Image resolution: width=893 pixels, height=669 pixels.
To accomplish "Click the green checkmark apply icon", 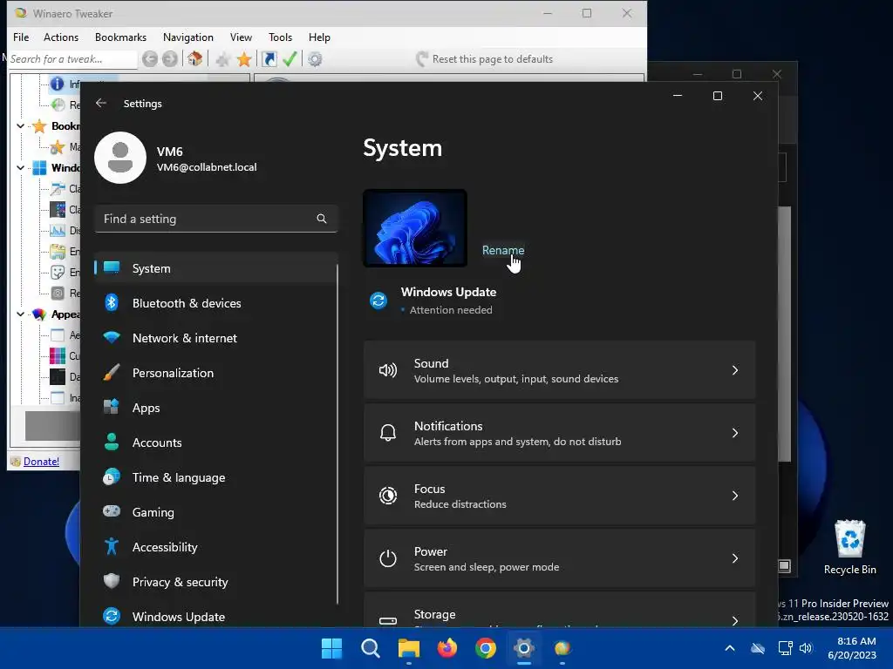I will pos(290,58).
